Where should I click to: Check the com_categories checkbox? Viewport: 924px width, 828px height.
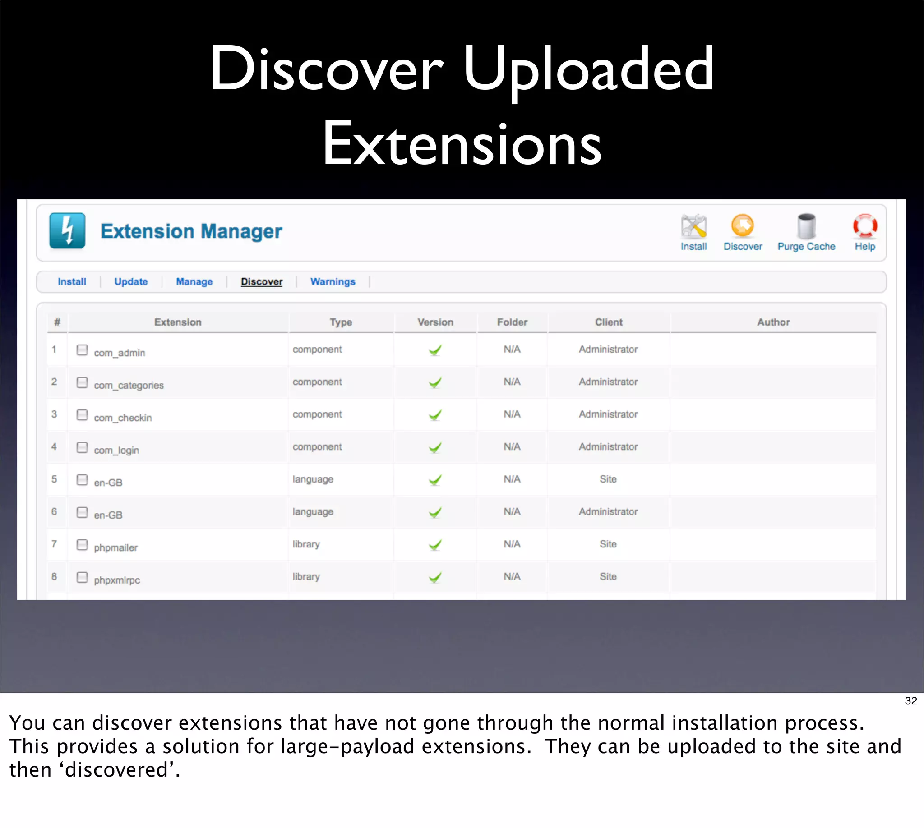click(x=82, y=382)
